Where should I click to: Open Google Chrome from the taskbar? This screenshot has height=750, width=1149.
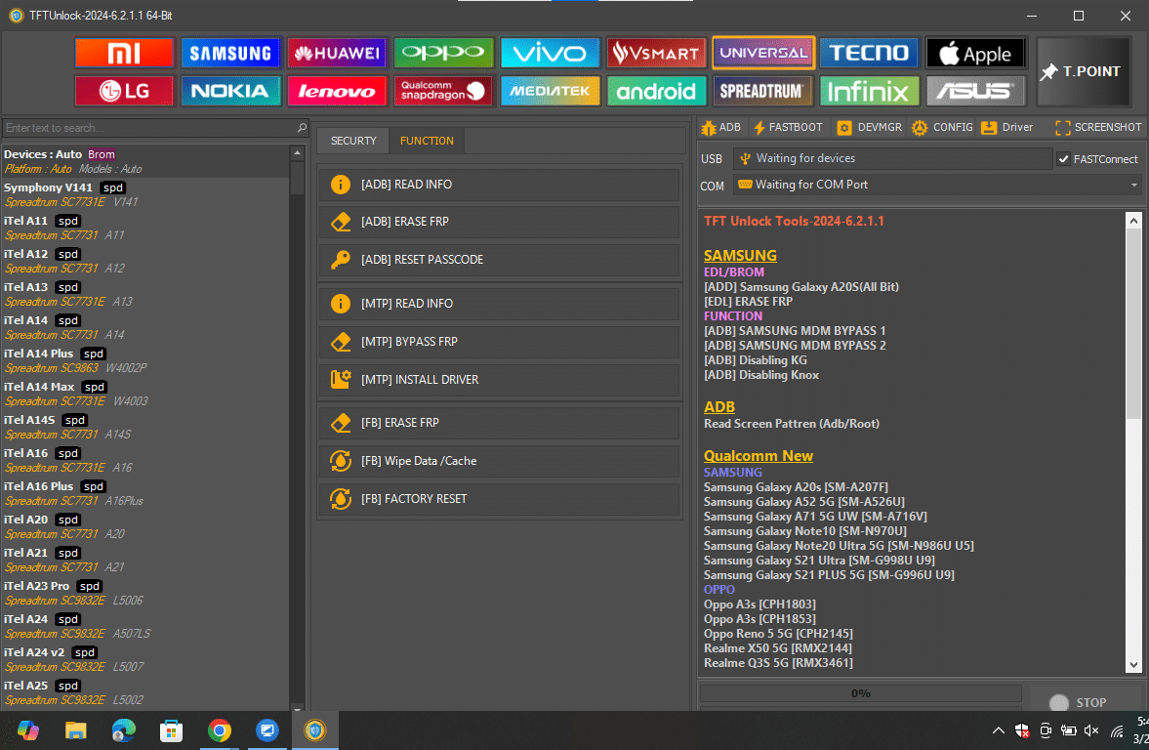coord(220,729)
